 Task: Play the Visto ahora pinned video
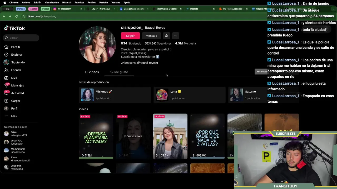point(133,136)
